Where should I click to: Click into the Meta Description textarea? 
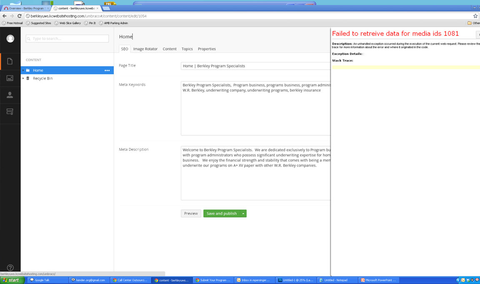(255, 173)
